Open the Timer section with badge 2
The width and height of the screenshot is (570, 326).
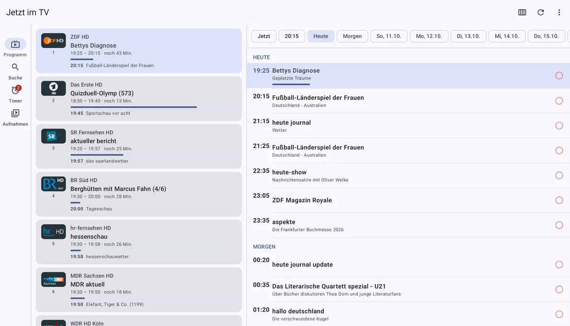[x=15, y=94]
